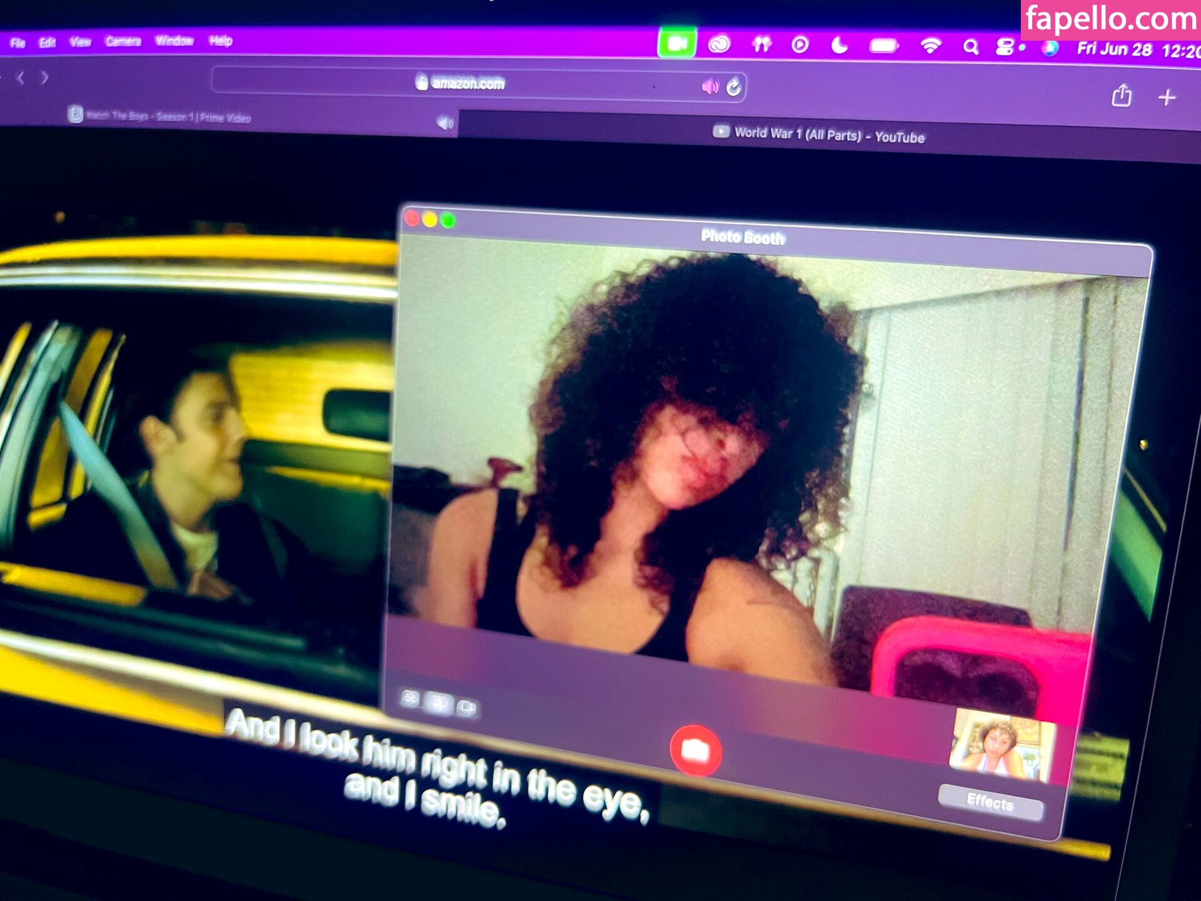Image resolution: width=1201 pixels, height=901 pixels.
Task: Open Control Center from the menu bar
Action: click(1005, 48)
